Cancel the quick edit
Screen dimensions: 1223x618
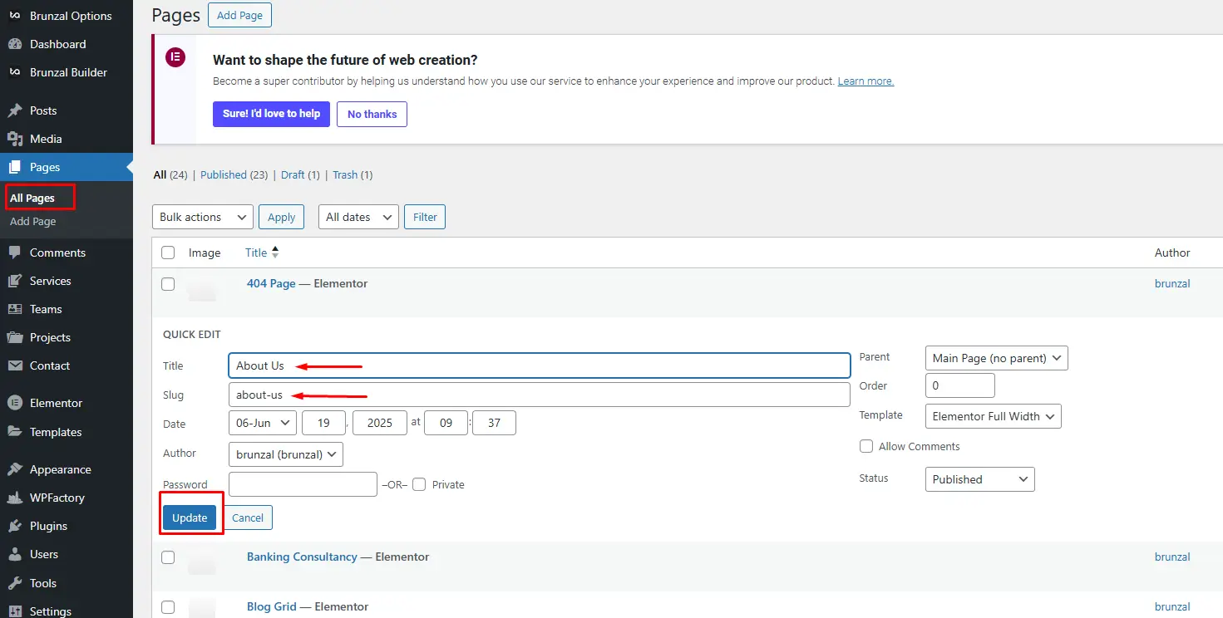[x=248, y=517]
